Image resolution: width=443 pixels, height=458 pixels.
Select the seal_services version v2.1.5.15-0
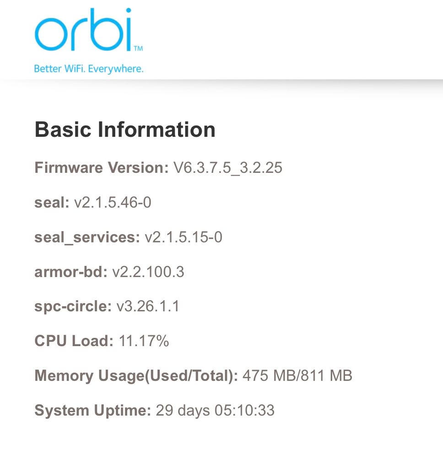183,237
